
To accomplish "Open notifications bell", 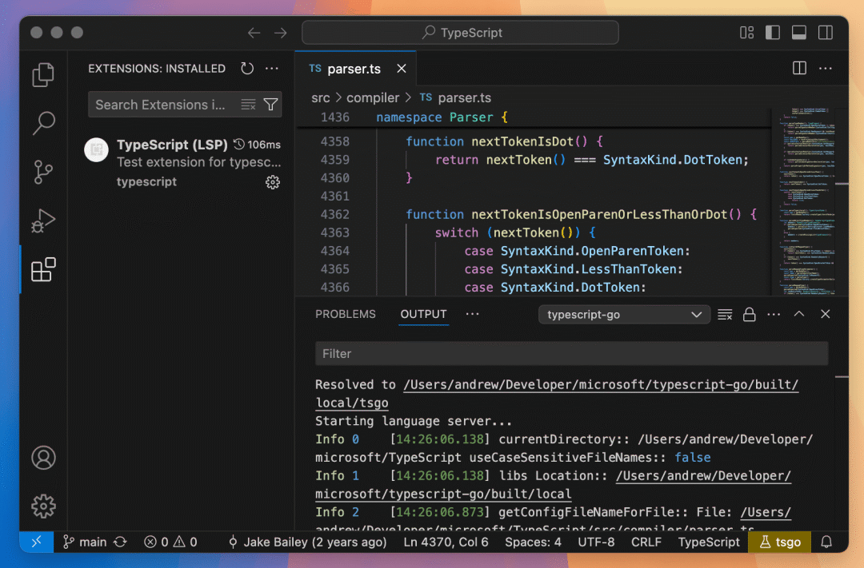I will click(826, 542).
